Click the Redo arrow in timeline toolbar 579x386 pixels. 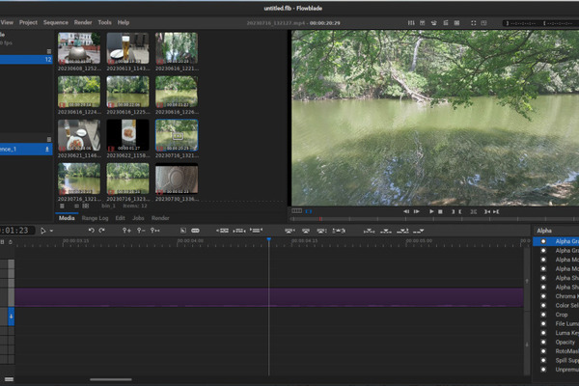click(101, 231)
